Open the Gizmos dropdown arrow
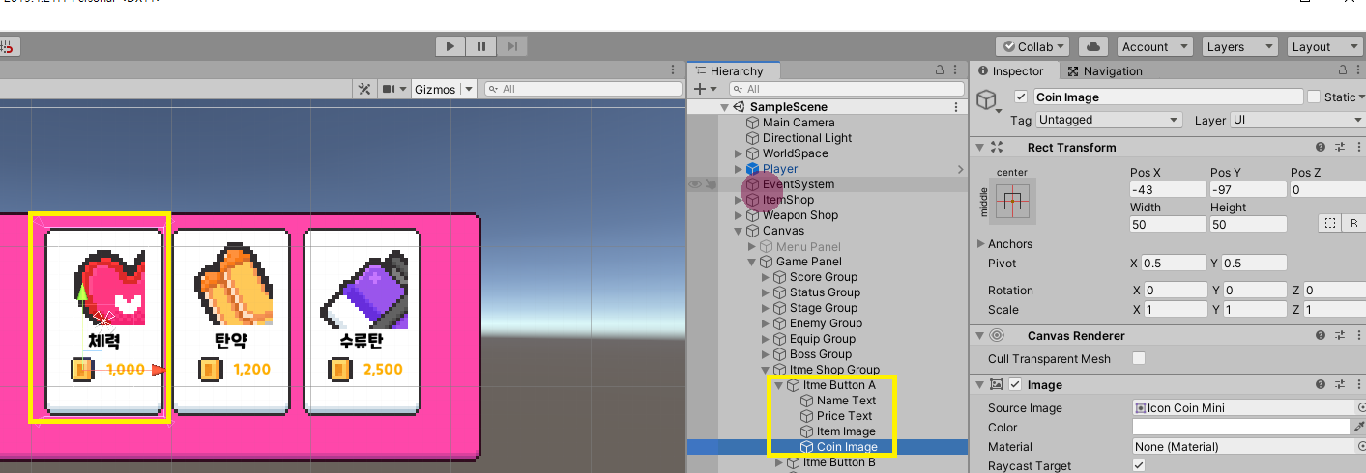This screenshot has width=1366, height=473. pyautogui.click(x=469, y=89)
